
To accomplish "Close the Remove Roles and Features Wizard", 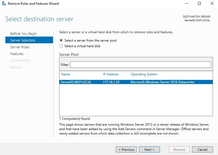I will click(x=212, y=4).
